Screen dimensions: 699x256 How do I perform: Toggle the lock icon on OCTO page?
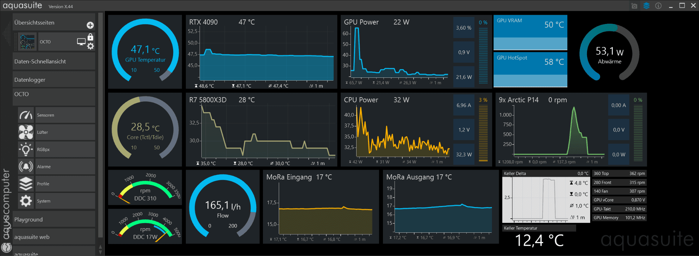tap(90, 37)
